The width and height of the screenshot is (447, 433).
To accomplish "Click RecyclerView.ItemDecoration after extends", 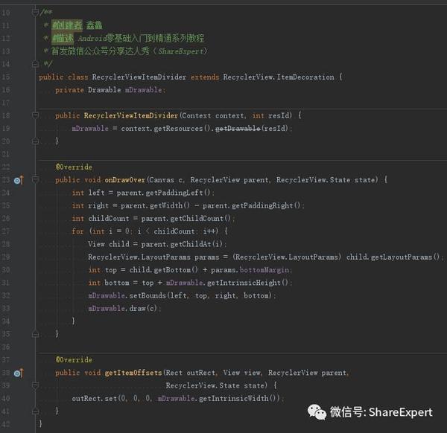I will (x=279, y=77).
